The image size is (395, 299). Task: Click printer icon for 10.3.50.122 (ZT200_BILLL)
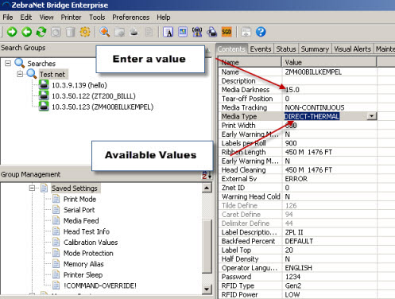coord(44,95)
